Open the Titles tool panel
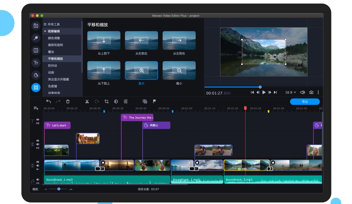352x204 pixels. (x=36, y=63)
